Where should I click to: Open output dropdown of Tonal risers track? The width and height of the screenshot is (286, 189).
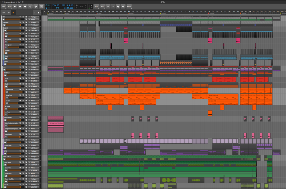point(34,148)
